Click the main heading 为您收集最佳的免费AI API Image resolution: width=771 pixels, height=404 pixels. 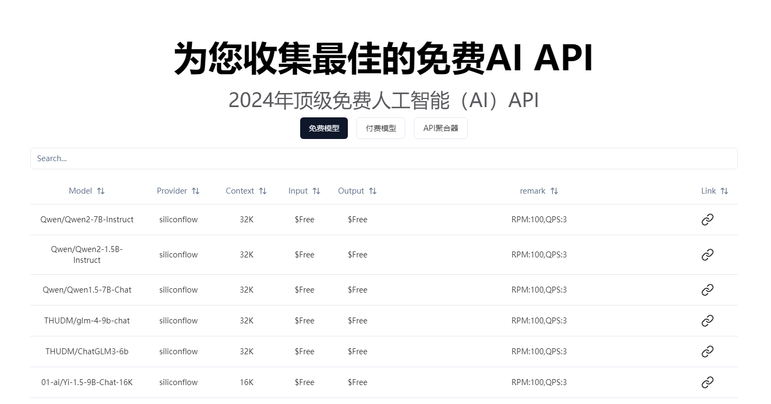[x=384, y=58]
